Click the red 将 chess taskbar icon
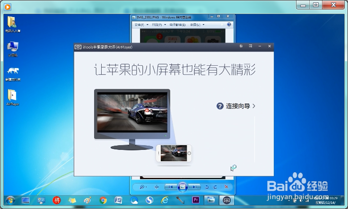Image resolution: width=348 pixels, height=209 pixels. [x=57, y=200]
